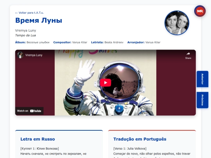Click the [Verso 1: Julia Volkova] line

[x=130, y=149]
